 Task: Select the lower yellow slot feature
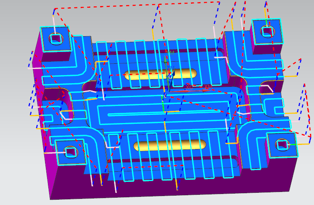tap(170, 145)
